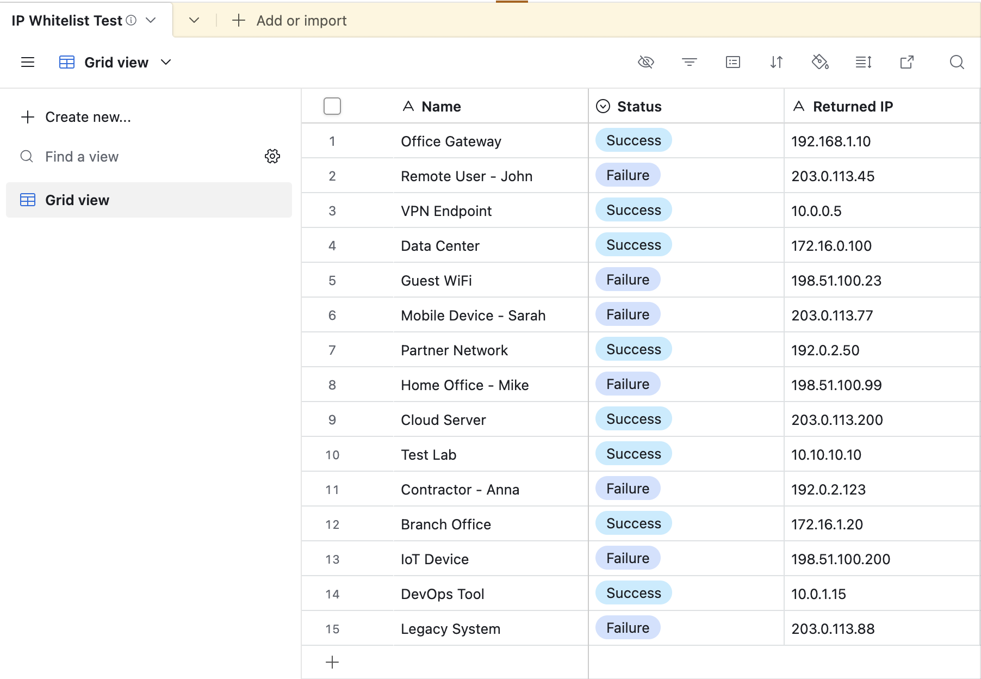The height and width of the screenshot is (679, 981).
Task: Click the plus icon to add a new row
Action: [x=332, y=662]
